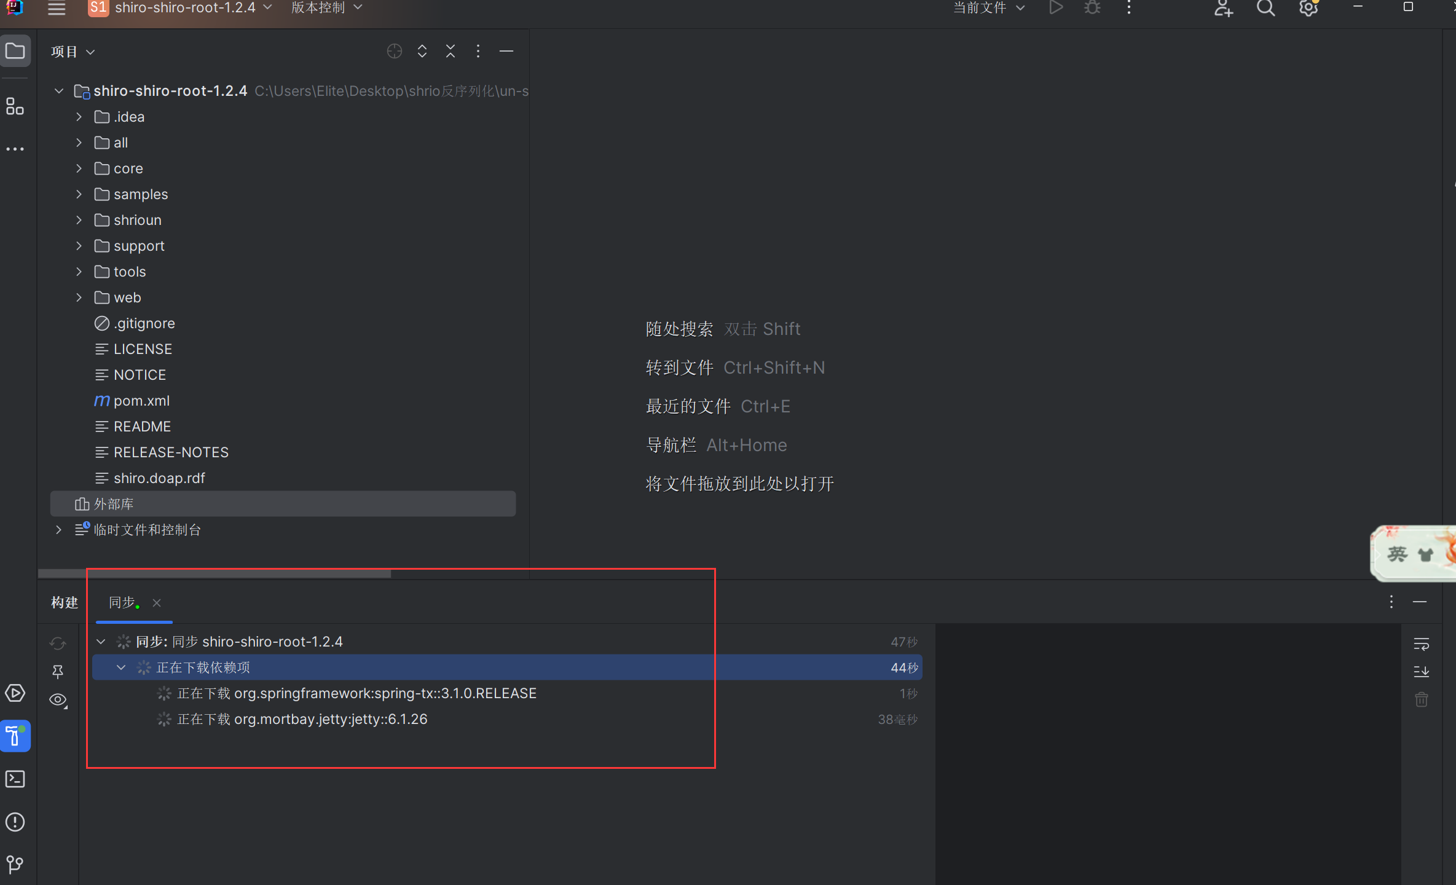This screenshot has width=1456, height=885.
Task: Toggle soft-wrap in build output
Action: point(1421,643)
